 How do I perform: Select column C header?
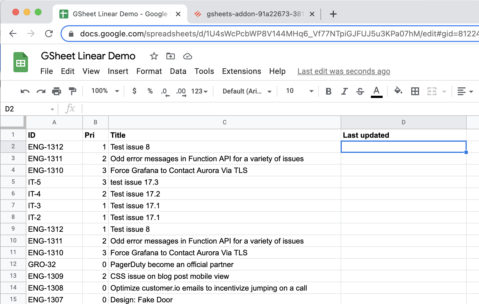(x=225, y=122)
